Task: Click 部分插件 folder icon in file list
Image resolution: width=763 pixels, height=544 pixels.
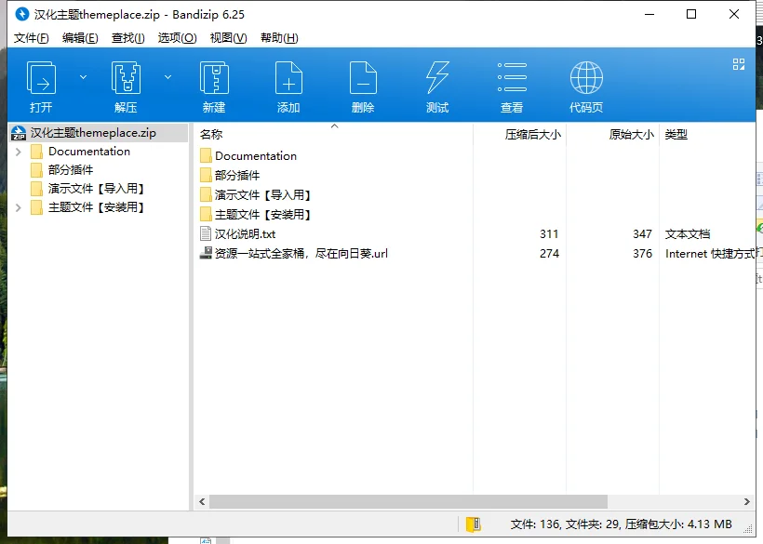Action: (x=206, y=176)
